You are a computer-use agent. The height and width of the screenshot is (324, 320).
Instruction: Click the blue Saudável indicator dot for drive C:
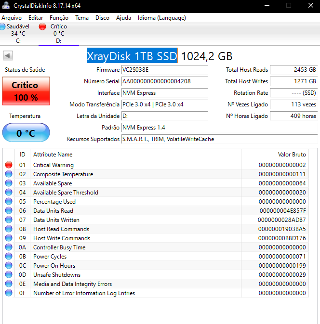pos(2,26)
